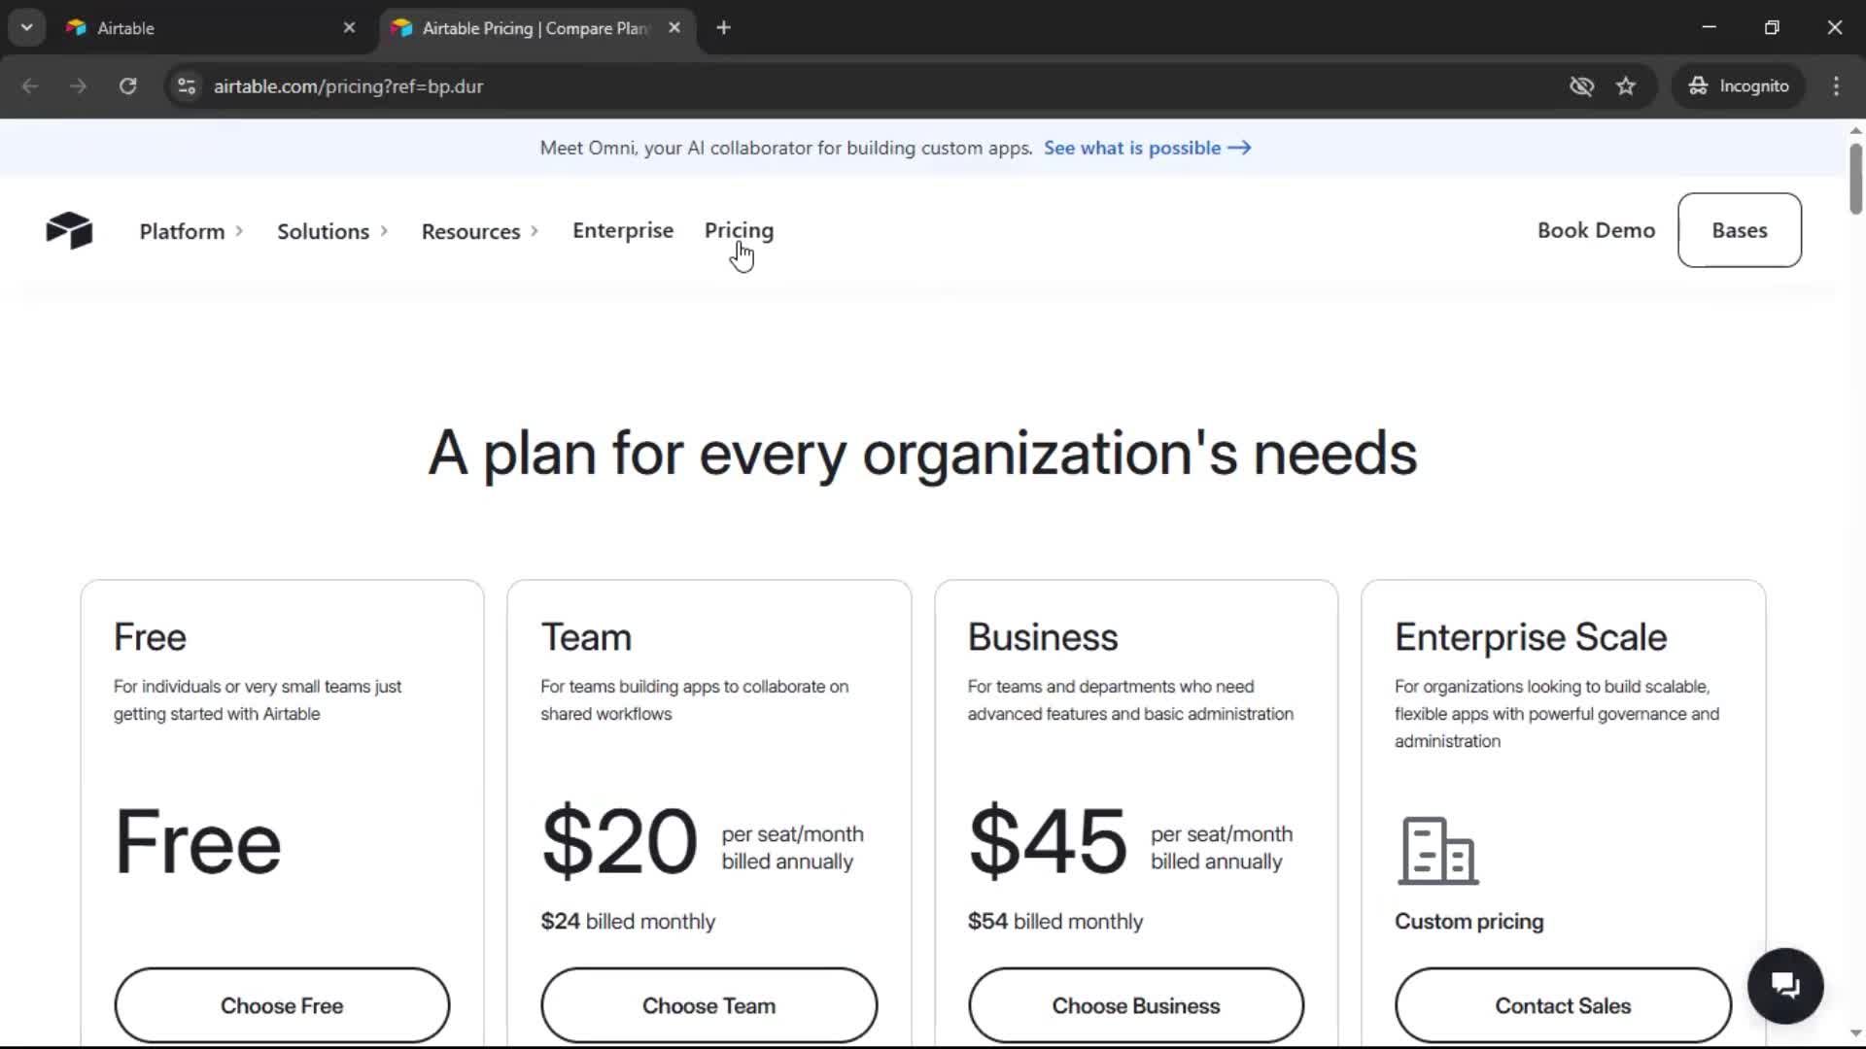Go back using the browser back arrow
The image size is (1866, 1049).
click(30, 85)
